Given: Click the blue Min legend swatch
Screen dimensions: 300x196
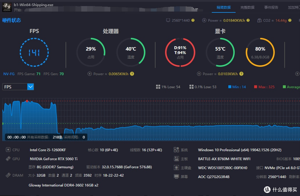Looking at the screenshot, I should (230, 87).
